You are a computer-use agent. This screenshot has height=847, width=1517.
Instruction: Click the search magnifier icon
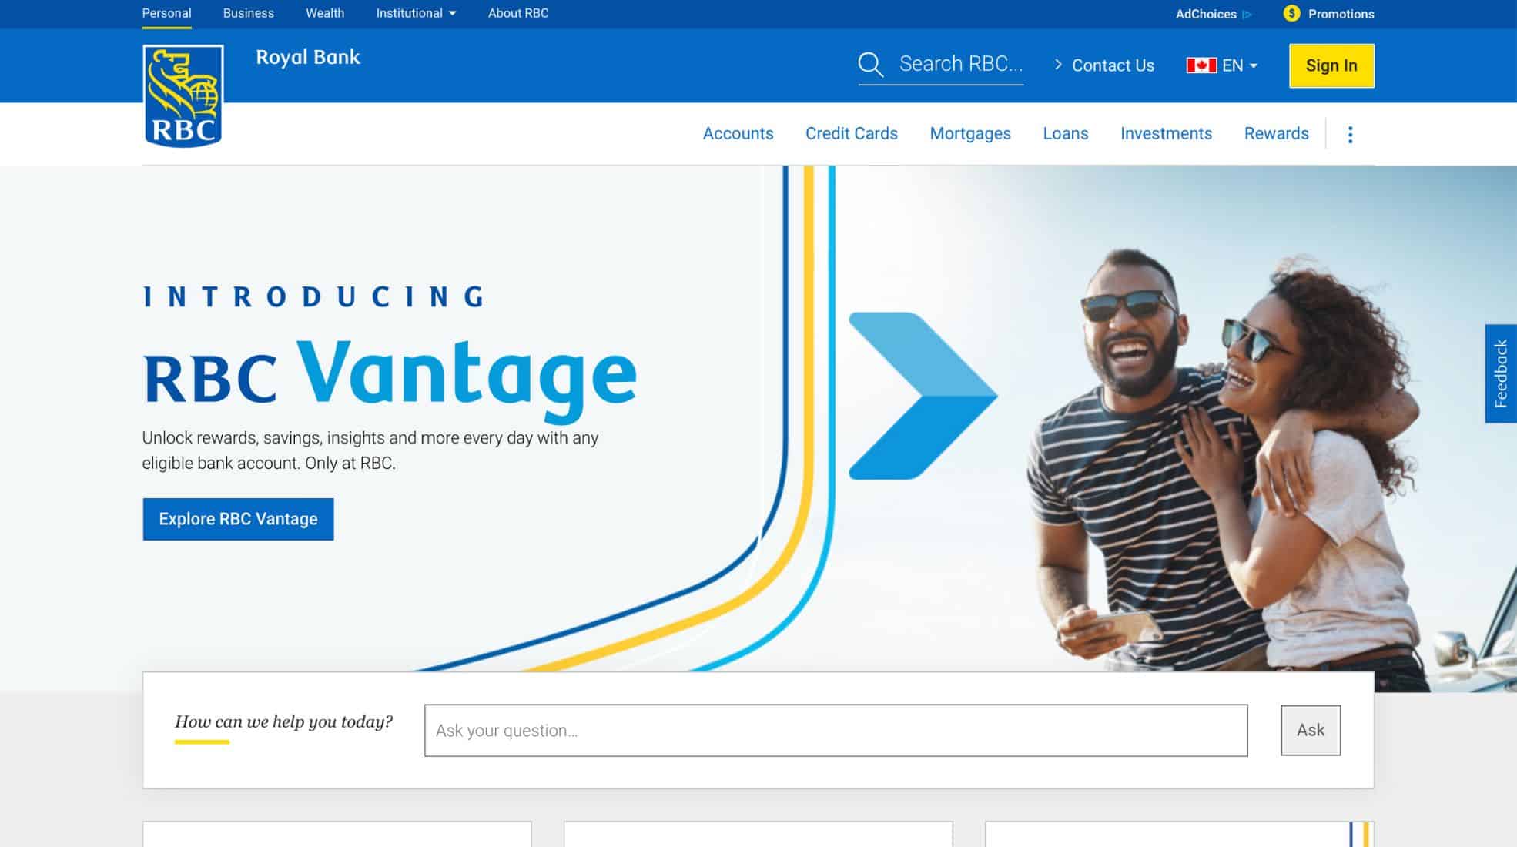[x=871, y=64]
